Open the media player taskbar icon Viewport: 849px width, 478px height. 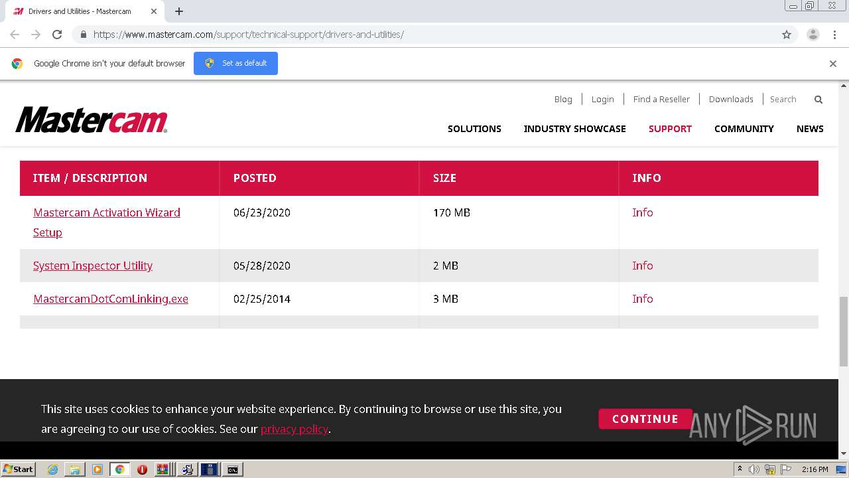[98, 469]
